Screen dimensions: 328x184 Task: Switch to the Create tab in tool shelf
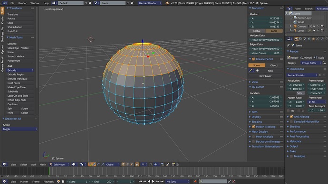2,20
